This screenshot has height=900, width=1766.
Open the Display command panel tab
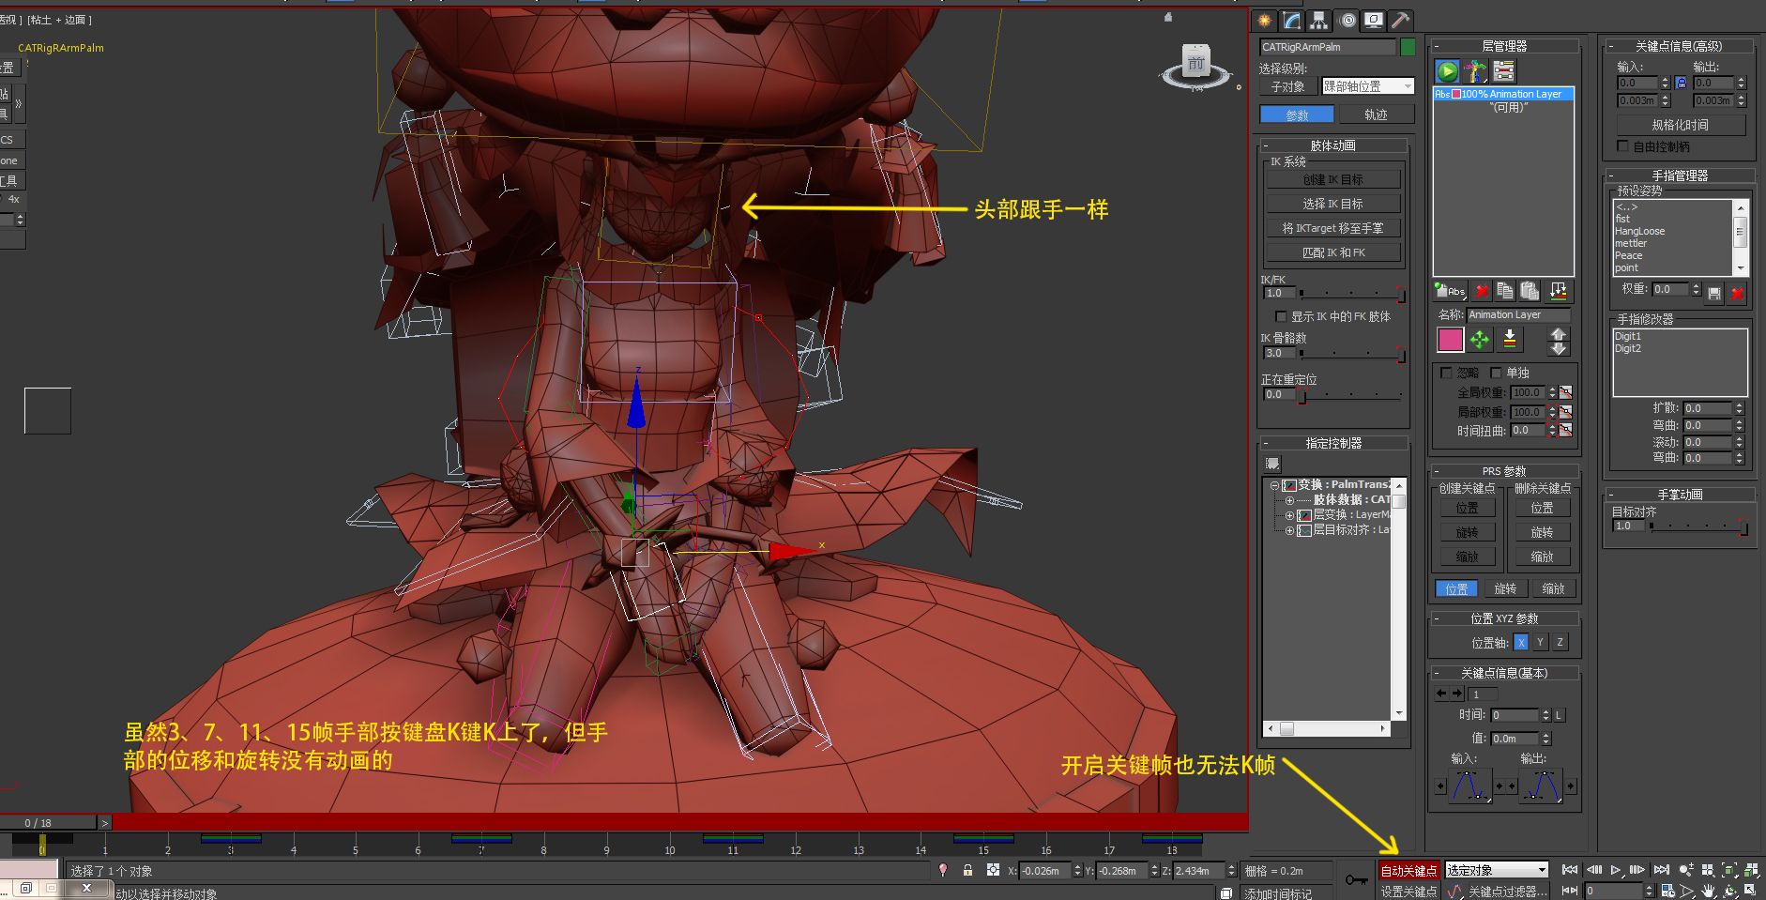click(1374, 21)
